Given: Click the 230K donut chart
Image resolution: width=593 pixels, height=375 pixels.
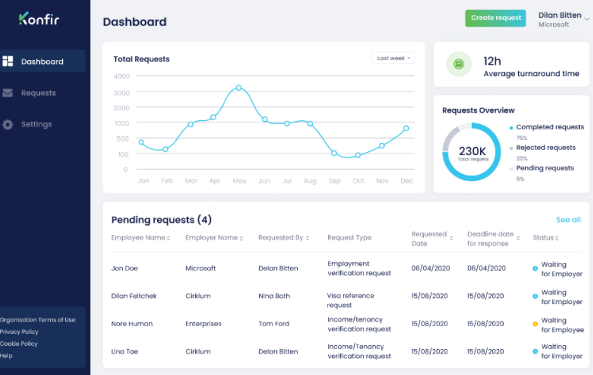Looking at the screenshot, I should point(471,152).
